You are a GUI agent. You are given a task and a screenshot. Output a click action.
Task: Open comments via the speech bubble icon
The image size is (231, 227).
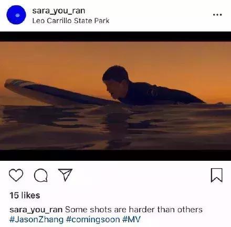[x=40, y=176]
